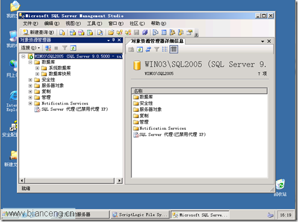Screen dimensions: 298x222
Task: Open the main toolbar options overflow arrow
Action: coord(197,34)
